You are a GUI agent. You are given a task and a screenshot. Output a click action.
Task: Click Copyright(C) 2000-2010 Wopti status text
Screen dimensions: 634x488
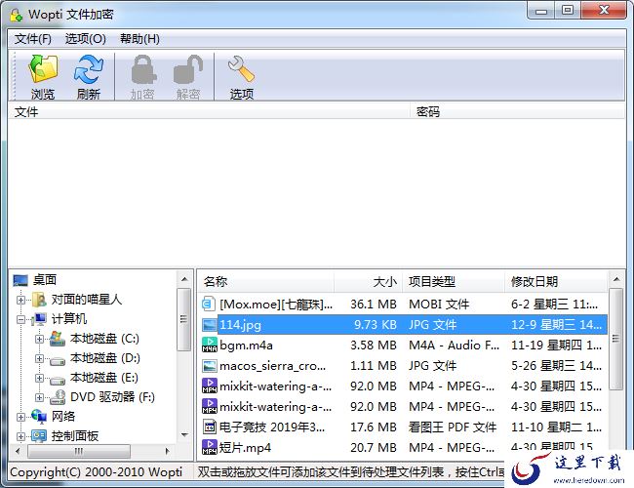tap(96, 471)
